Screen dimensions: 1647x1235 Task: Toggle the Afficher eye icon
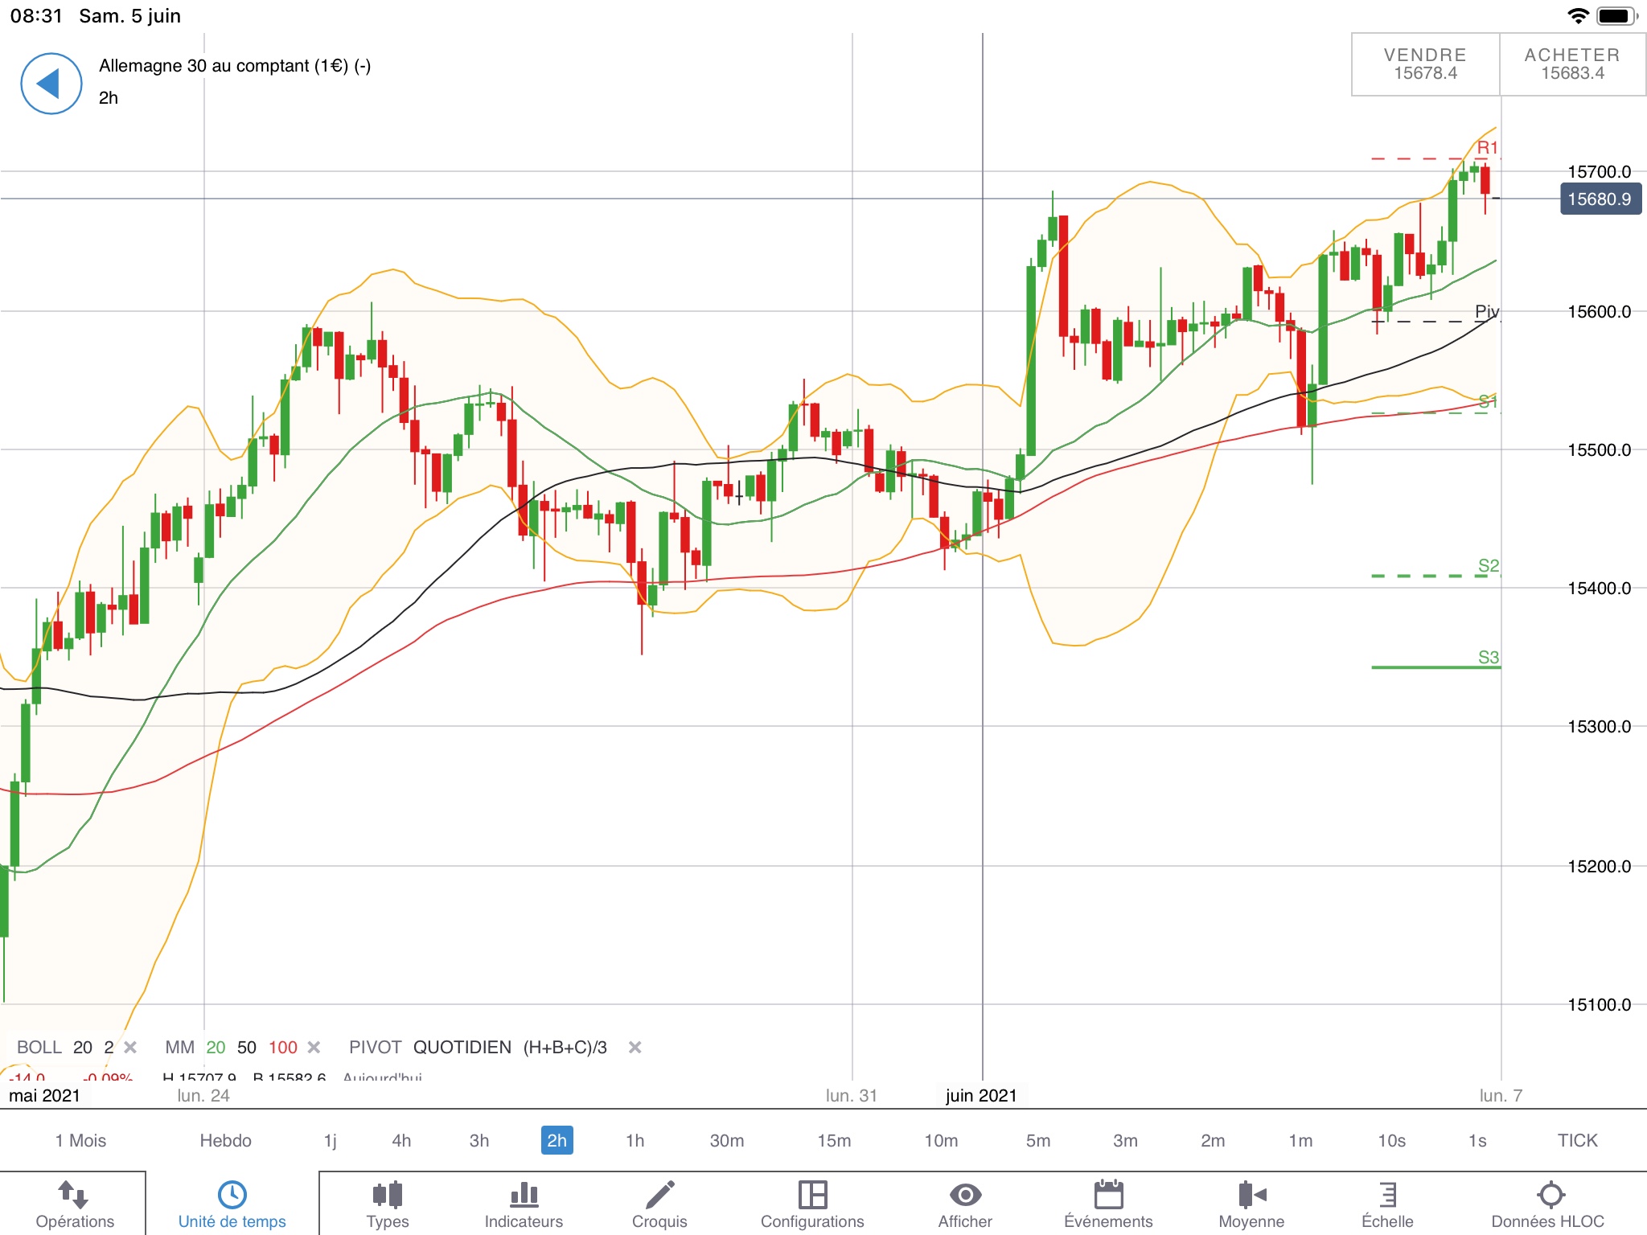pyautogui.click(x=965, y=1196)
